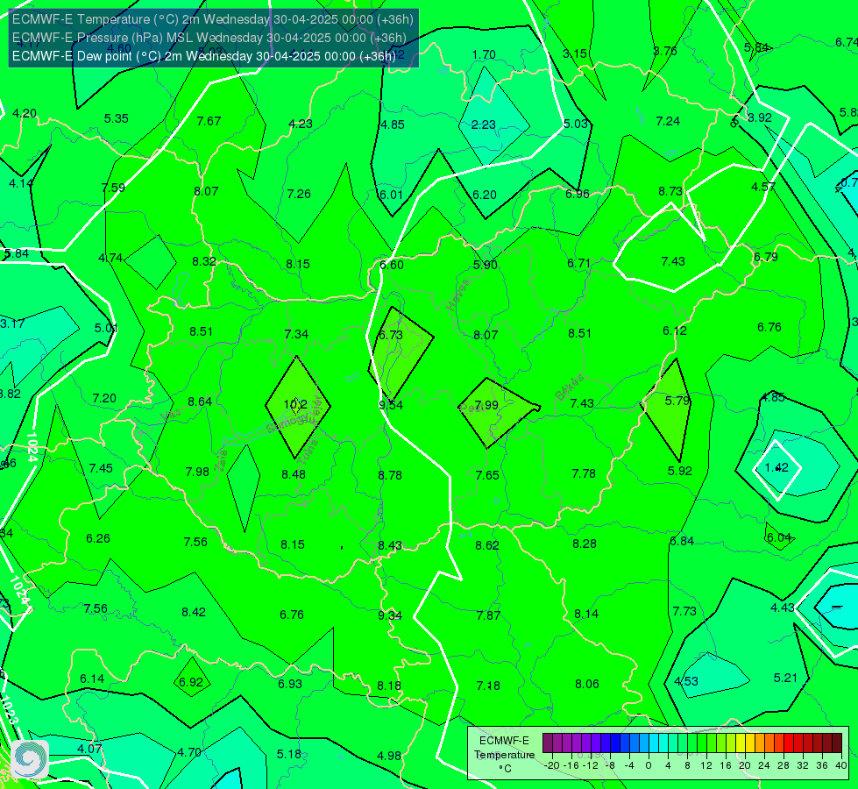Click the 9.54 dew point value
This screenshot has height=789, width=858.
(391, 405)
